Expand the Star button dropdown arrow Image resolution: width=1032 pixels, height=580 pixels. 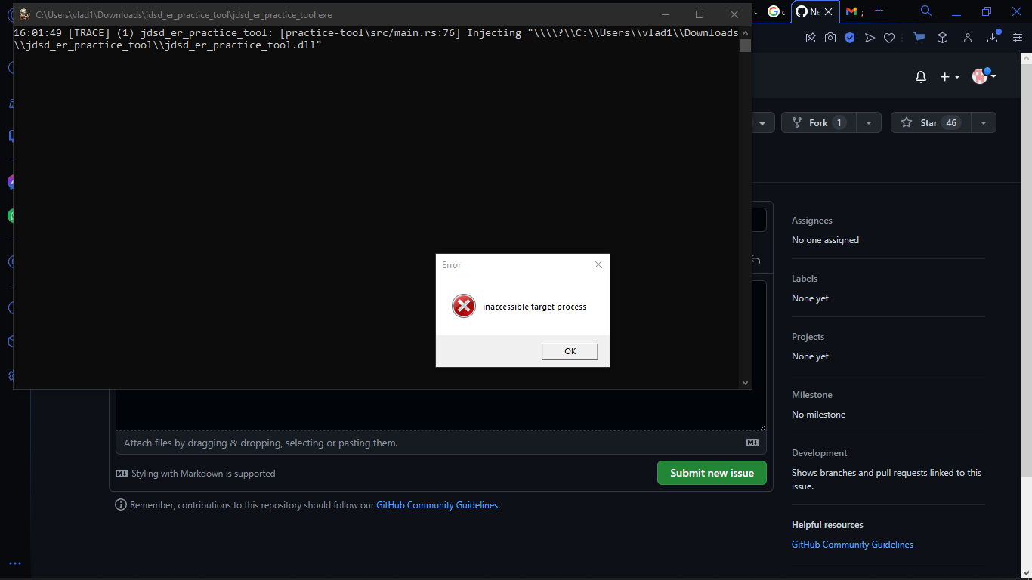click(x=983, y=122)
